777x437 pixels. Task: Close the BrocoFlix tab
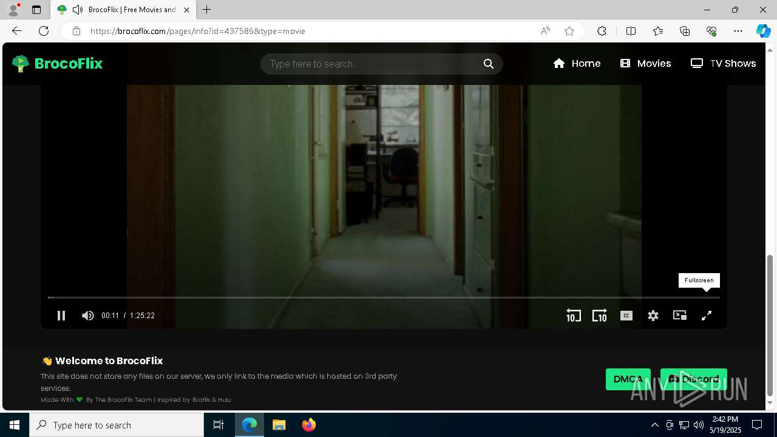tap(186, 10)
